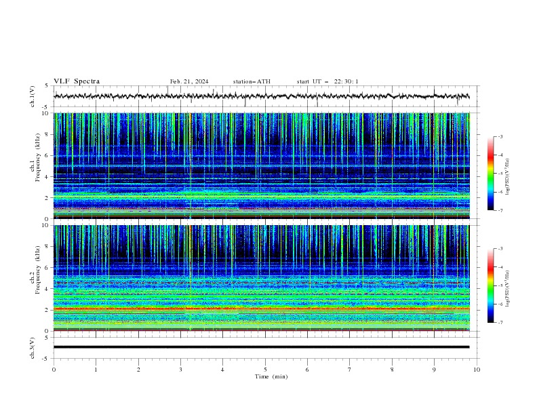
Task: Click the ch.2 colorbar "log(PSD)(V²/Hz)" label
Action: [507, 288]
